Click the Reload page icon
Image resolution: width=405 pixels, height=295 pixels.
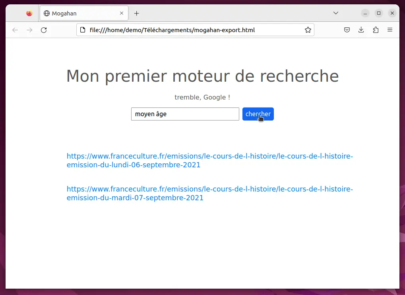(44, 30)
